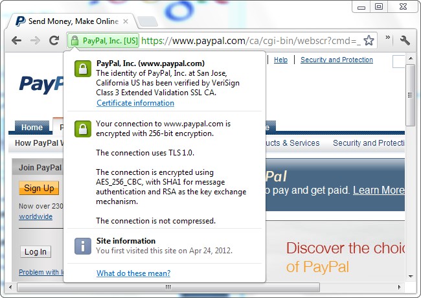Click the PayPal, Inc. (www.paypal.com) heading

150,63
